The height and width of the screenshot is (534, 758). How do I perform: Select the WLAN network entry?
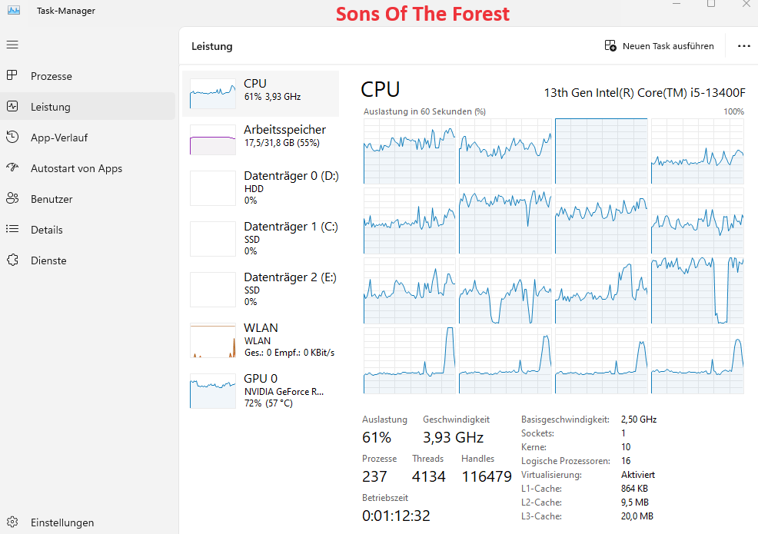coord(261,340)
